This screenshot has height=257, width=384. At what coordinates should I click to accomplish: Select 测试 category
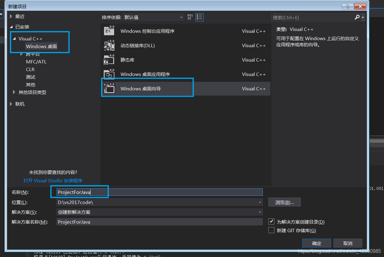point(31,77)
